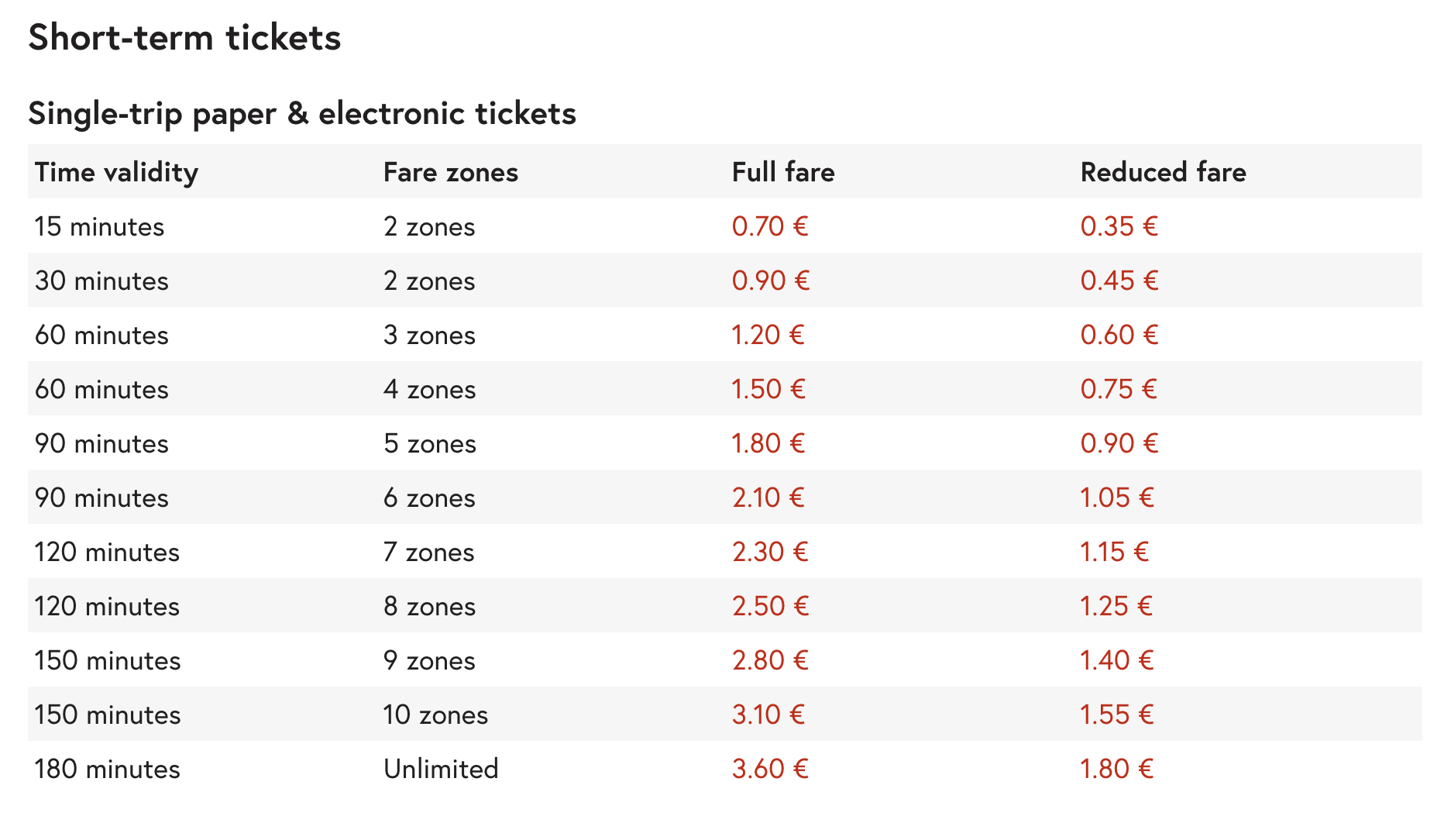This screenshot has width=1444, height=823.
Task: Click the "Full fare" column header
Action: (x=782, y=172)
